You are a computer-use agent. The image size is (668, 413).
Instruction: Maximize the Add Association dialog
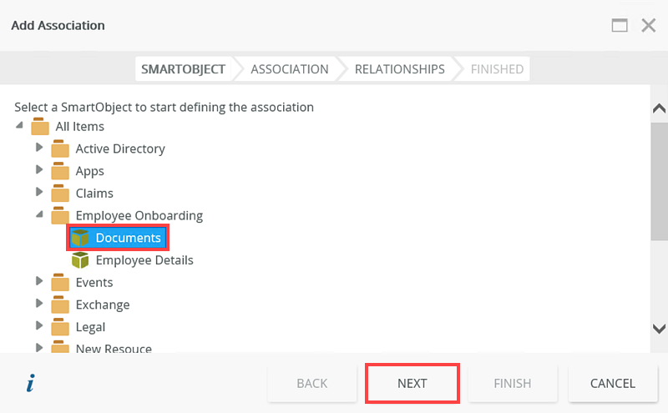coord(620,26)
